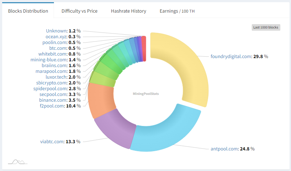291x171 pixels.
Task: Click the 24.8 % antpool value
Action: [x=247, y=149]
